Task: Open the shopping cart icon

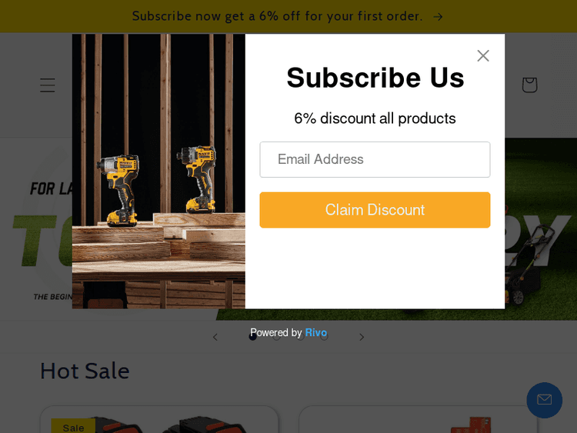Action: 529,85
